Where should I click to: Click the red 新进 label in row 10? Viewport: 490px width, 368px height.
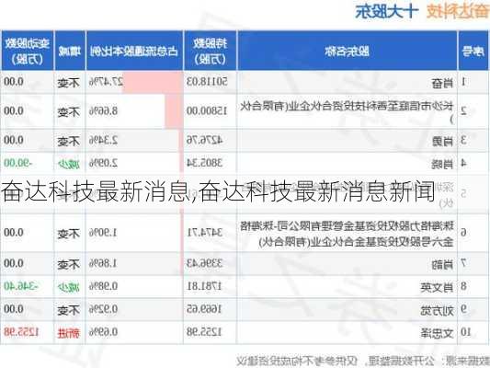(x=69, y=333)
